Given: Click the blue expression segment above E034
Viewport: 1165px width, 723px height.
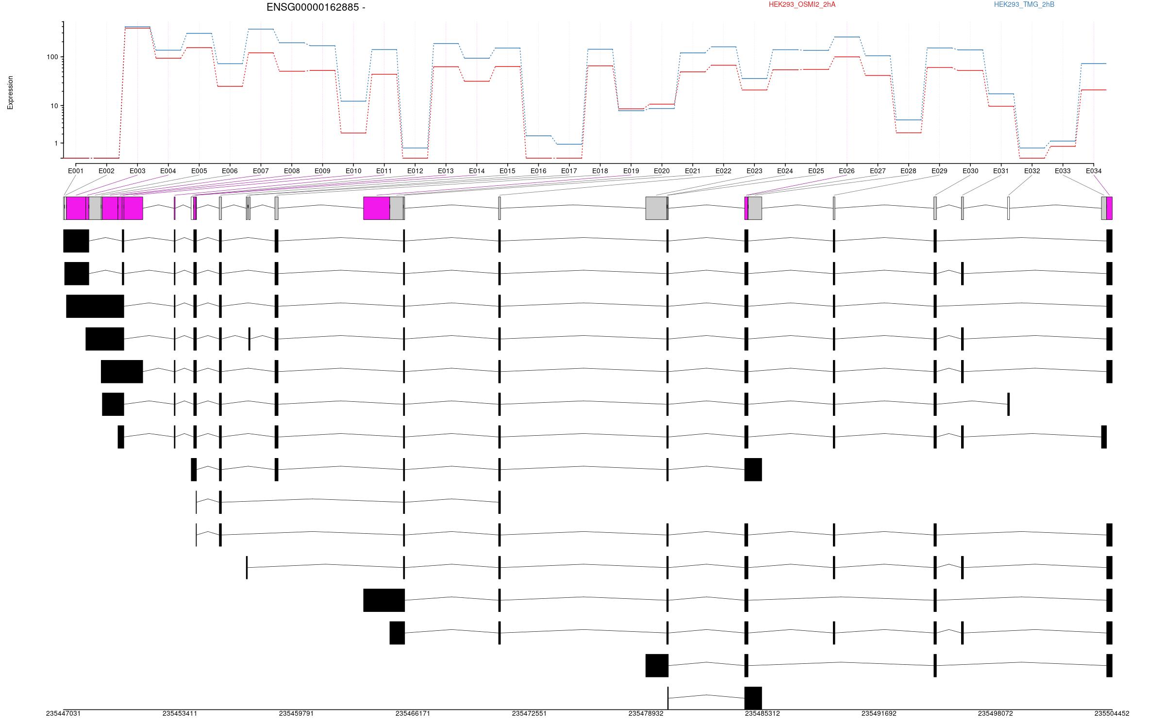Looking at the screenshot, I should [x=1094, y=64].
